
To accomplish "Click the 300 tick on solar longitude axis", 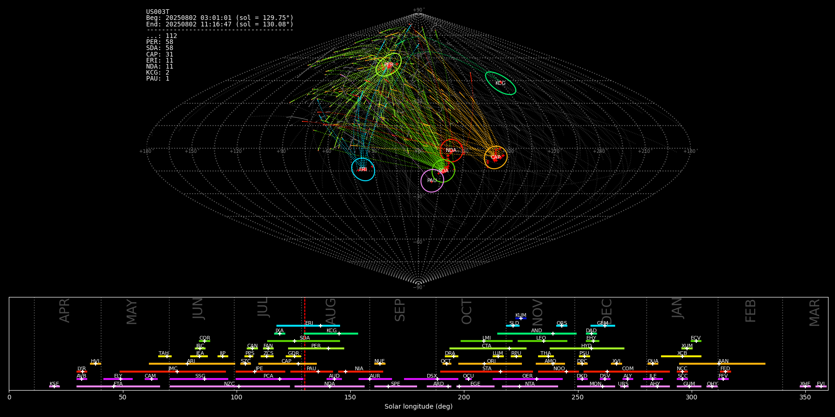I will (x=691, y=397).
